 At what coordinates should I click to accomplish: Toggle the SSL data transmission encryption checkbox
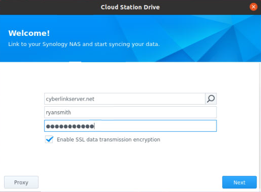(49, 139)
